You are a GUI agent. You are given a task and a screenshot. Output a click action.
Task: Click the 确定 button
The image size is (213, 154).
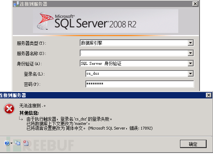(193, 144)
